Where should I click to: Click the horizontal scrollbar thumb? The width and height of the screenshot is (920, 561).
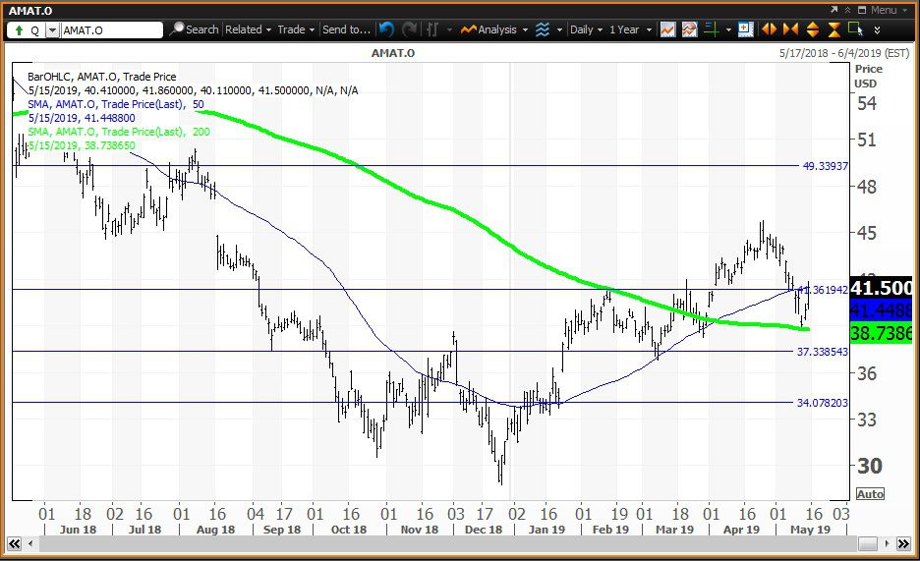(x=868, y=544)
